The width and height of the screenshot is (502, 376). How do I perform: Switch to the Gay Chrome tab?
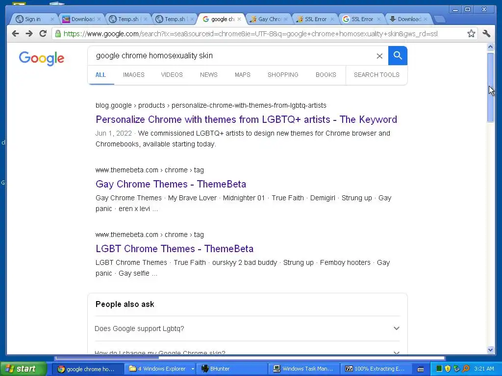270,19
